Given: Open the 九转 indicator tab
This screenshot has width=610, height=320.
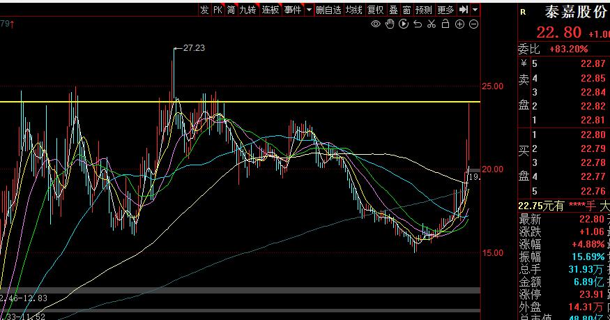Looking at the screenshot, I should click(247, 10).
